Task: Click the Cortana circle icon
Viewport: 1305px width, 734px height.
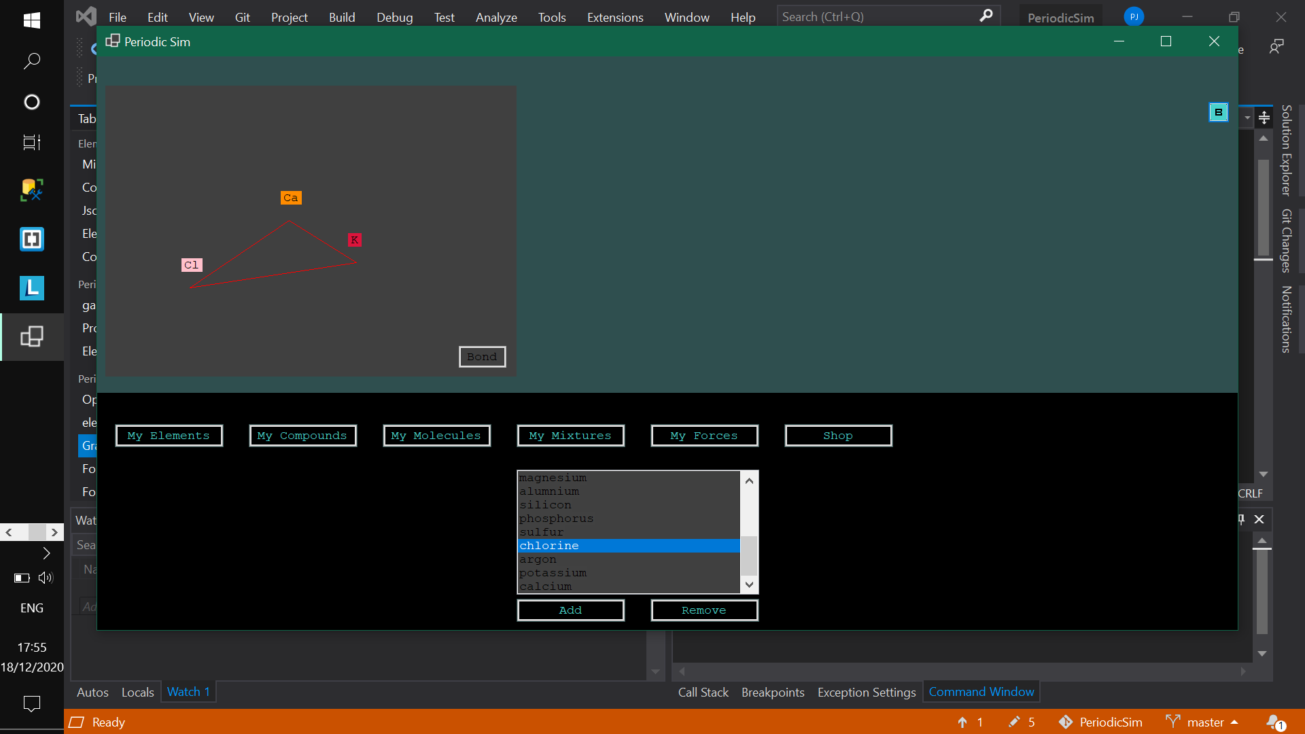Action: tap(31, 102)
